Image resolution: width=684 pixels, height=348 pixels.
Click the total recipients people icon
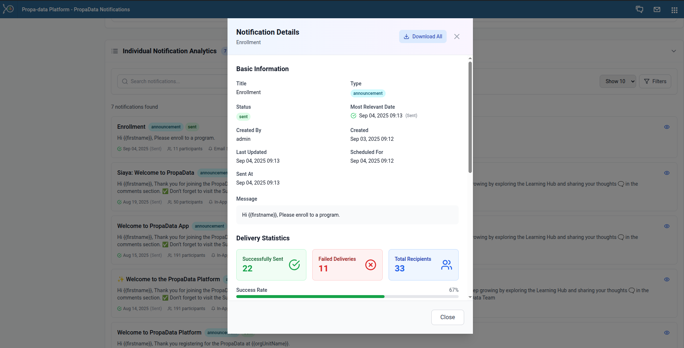tap(446, 265)
